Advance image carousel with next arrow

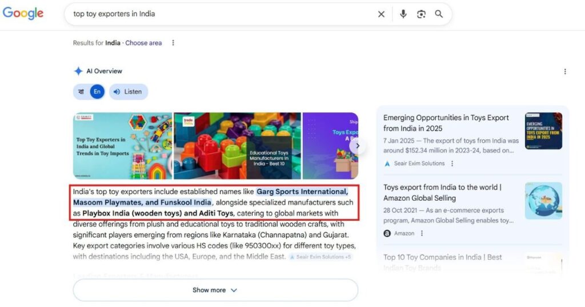(357, 146)
